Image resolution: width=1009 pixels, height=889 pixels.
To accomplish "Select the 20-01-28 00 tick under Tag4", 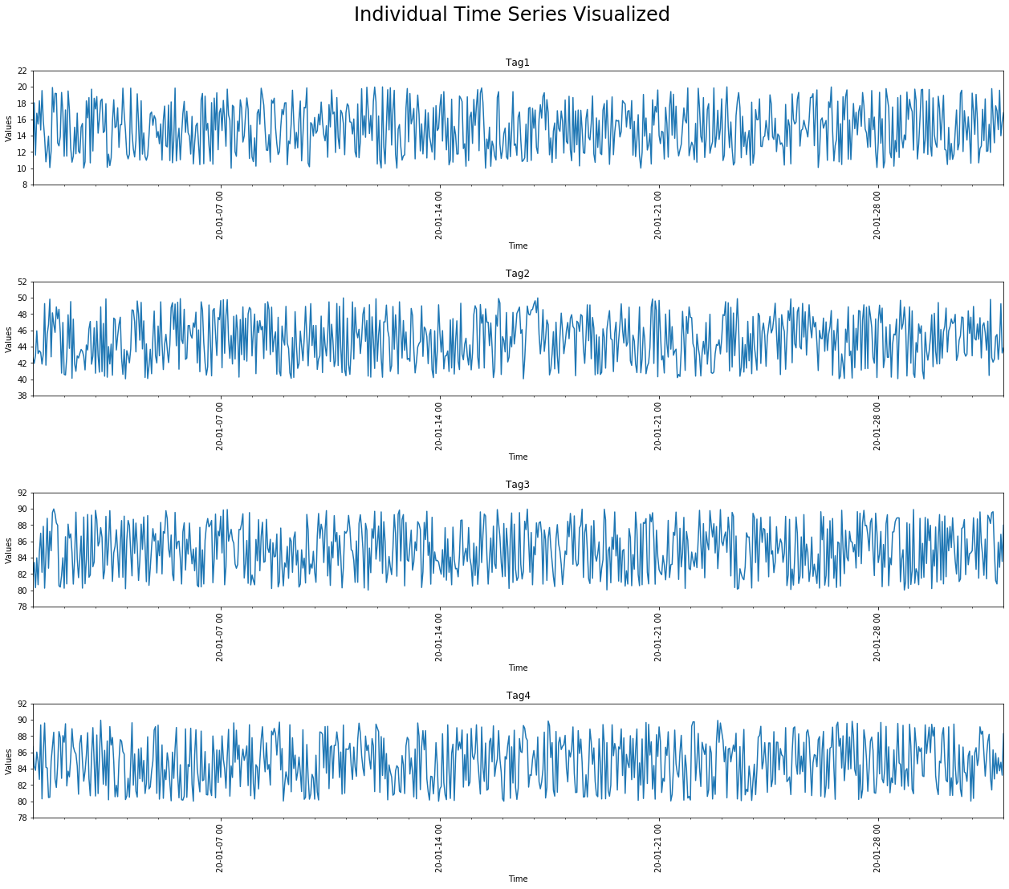I will [x=878, y=846].
